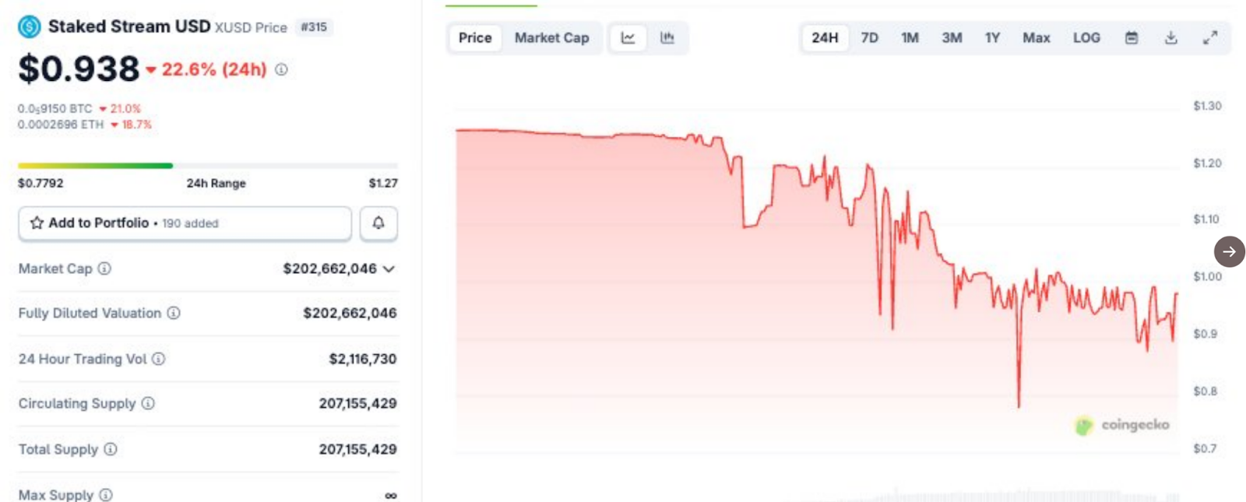Switch to candlestick chart view
The image size is (1246, 502).
[667, 38]
